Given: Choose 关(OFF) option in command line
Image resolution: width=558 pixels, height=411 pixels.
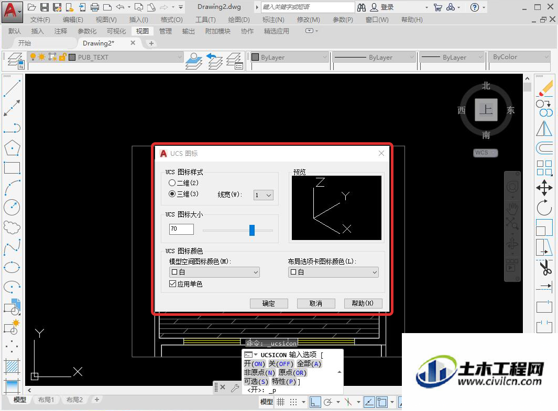Looking at the screenshot, I should (x=281, y=364).
